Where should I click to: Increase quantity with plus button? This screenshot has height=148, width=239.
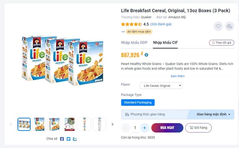tap(145, 128)
